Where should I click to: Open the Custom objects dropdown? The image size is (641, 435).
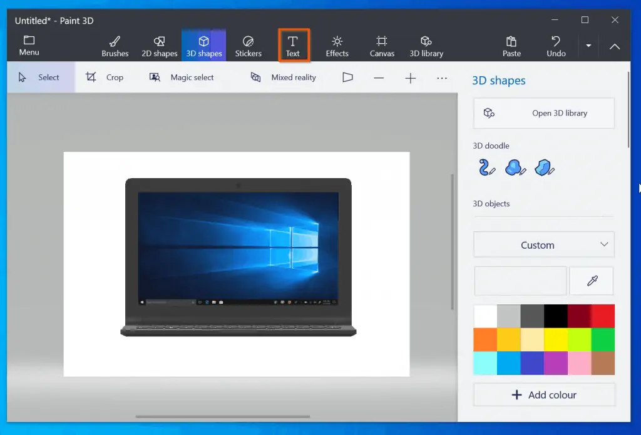[x=543, y=244]
